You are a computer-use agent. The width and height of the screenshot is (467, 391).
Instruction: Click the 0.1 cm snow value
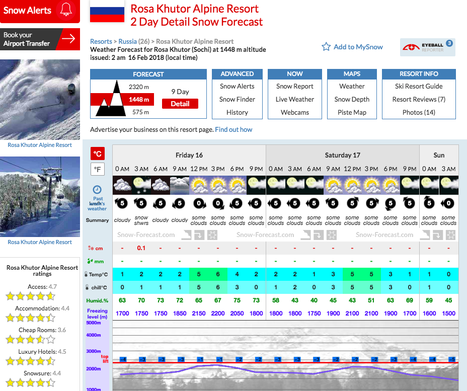[x=141, y=248]
